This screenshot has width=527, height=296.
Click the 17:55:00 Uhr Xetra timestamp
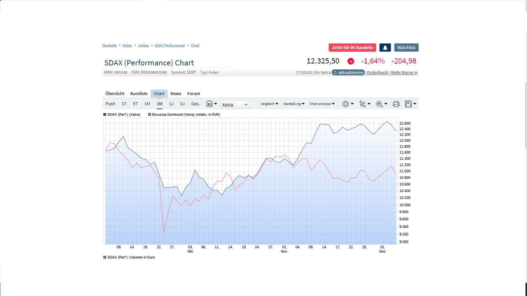point(313,73)
